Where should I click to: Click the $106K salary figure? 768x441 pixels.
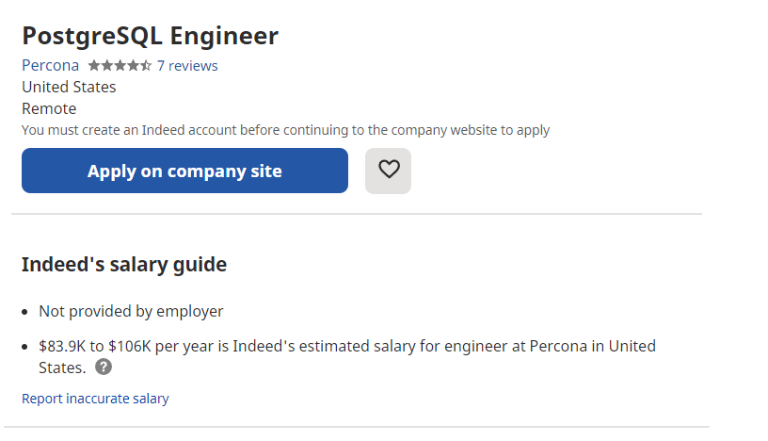(130, 347)
